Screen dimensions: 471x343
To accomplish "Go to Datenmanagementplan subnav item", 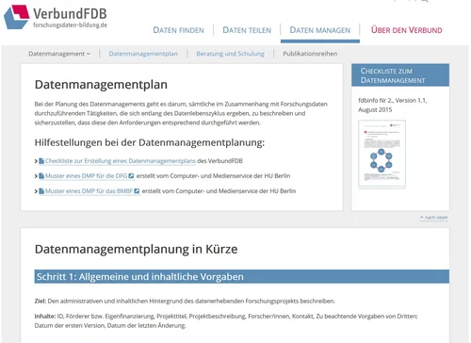I will [143, 54].
